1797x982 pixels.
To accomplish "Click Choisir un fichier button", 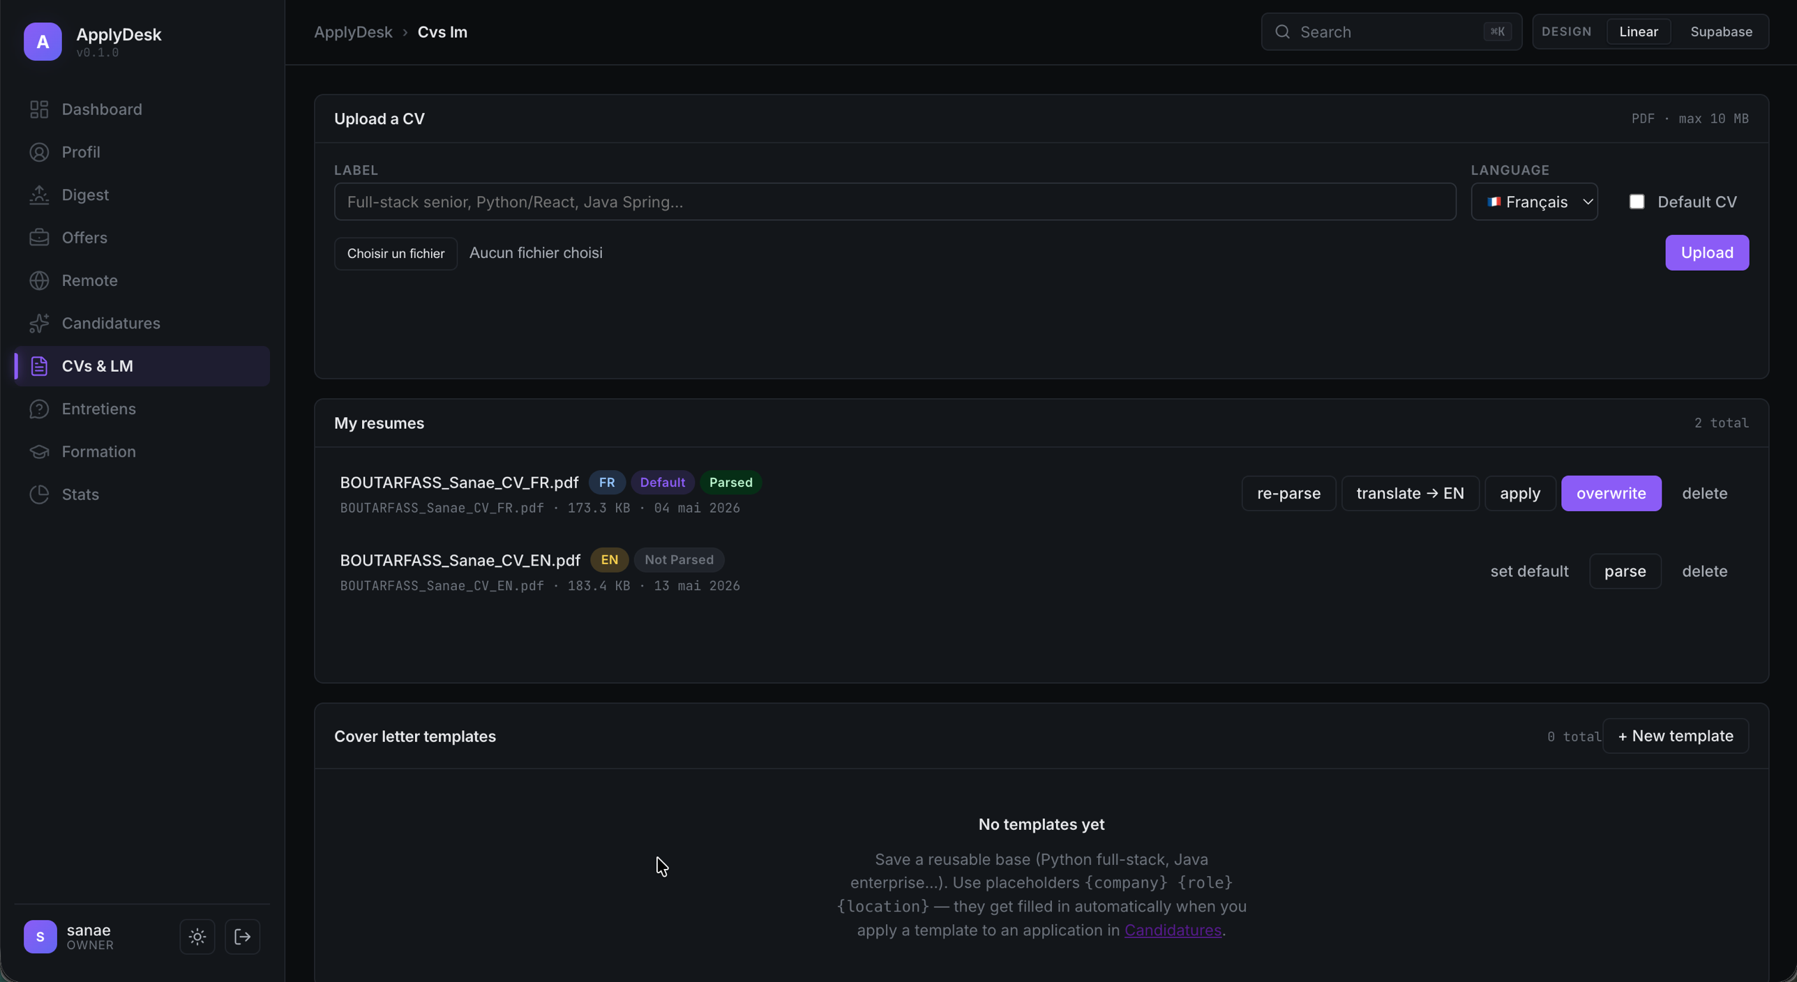I will (396, 253).
